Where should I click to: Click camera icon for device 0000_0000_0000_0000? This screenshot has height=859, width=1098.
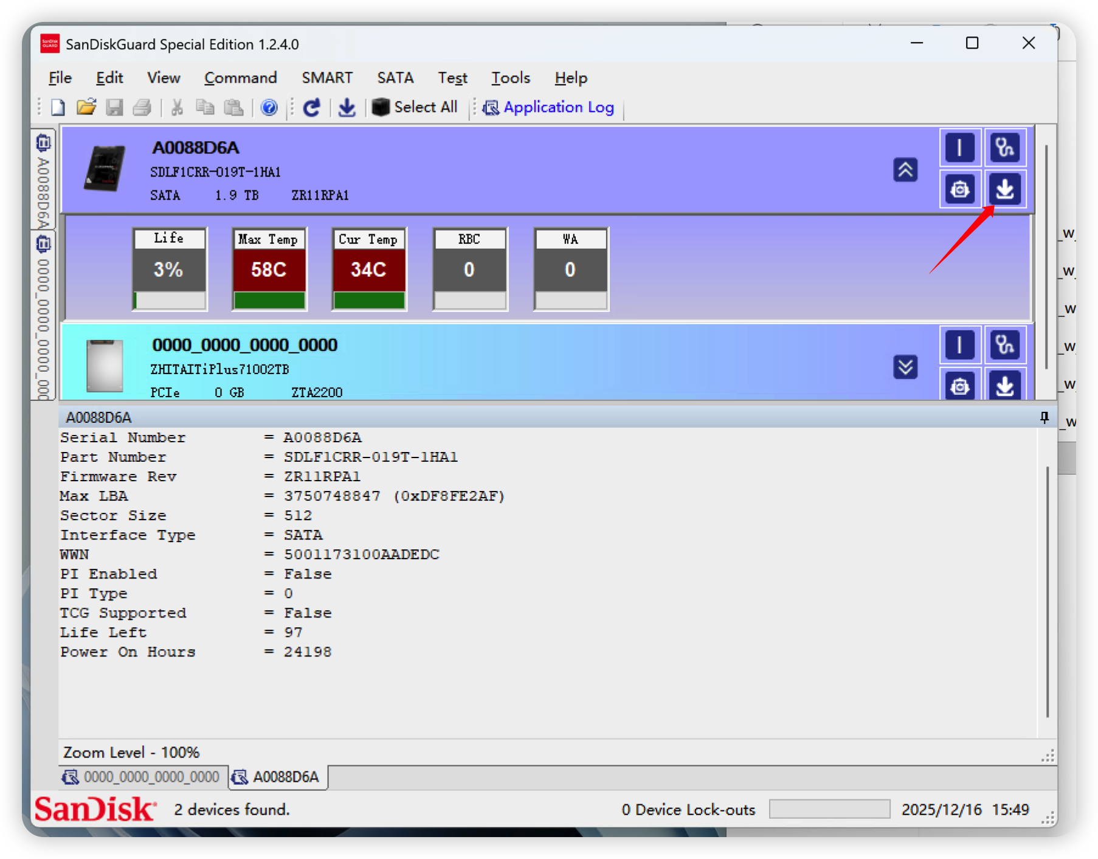coord(959,385)
